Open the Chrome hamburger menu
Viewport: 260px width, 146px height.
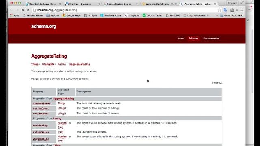tap(242, 10)
